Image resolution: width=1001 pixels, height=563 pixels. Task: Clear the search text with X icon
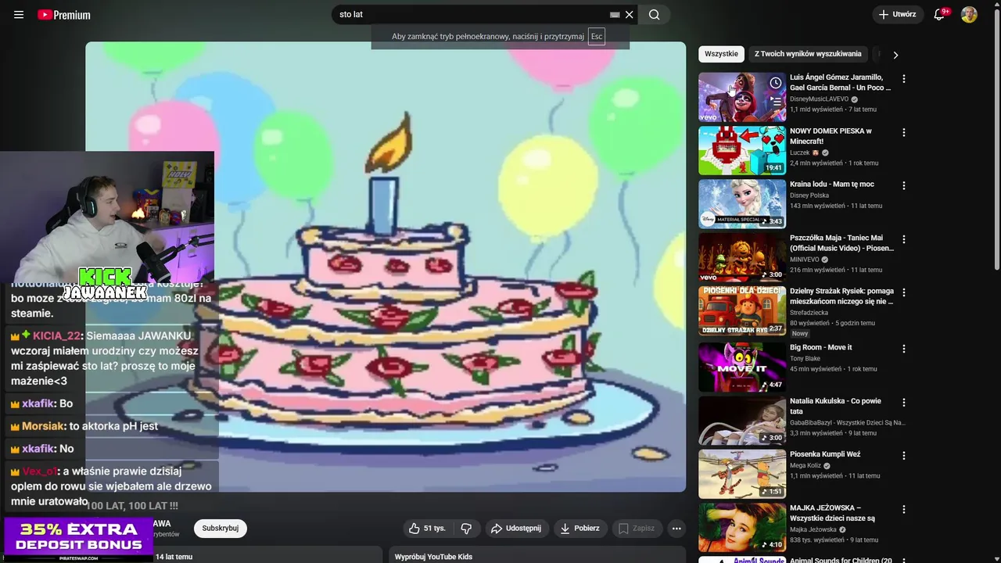pos(630,15)
